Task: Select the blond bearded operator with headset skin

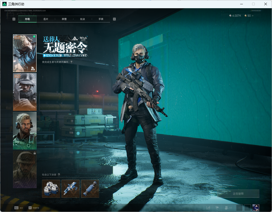Action: [x=25, y=131]
